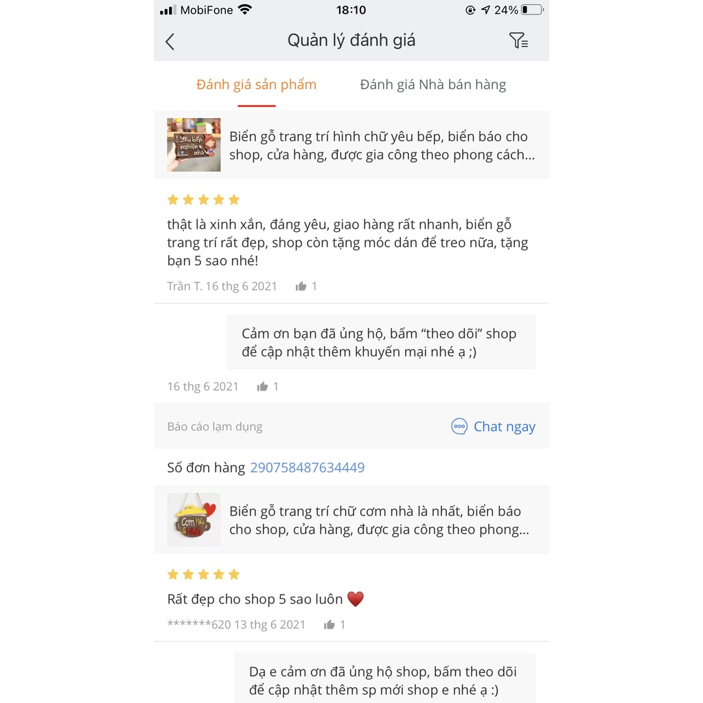This screenshot has height=703, width=703.
Task: Open the yêu bếp wooden sign thumbnail
Action: tap(194, 145)
